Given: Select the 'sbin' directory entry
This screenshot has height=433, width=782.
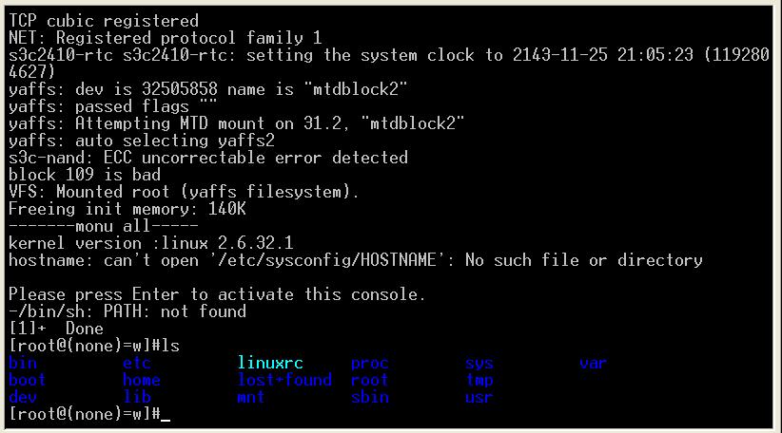Looking at the screenshot, I should pos(369,397).
